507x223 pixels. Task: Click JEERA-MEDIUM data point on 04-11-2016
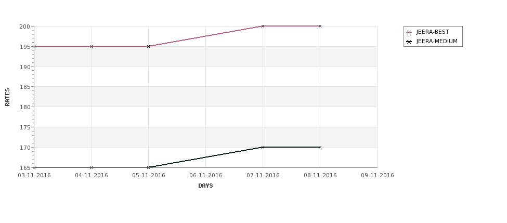pos(91,167)
